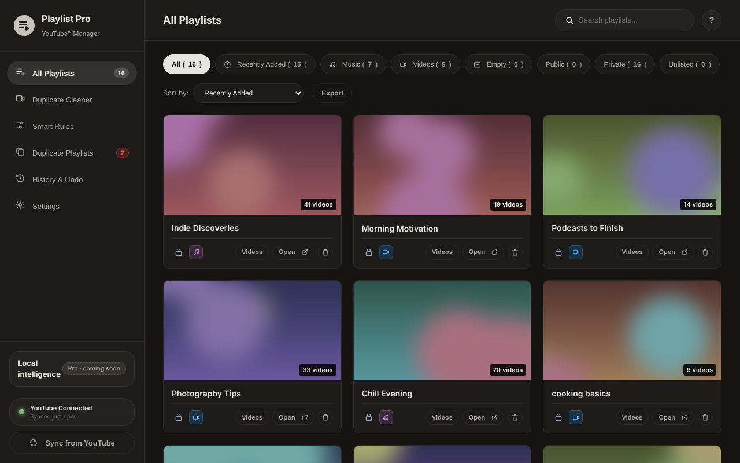Open Smart Rules in sidebar
The width and height of the screenshot is (740, 463).
72,126
